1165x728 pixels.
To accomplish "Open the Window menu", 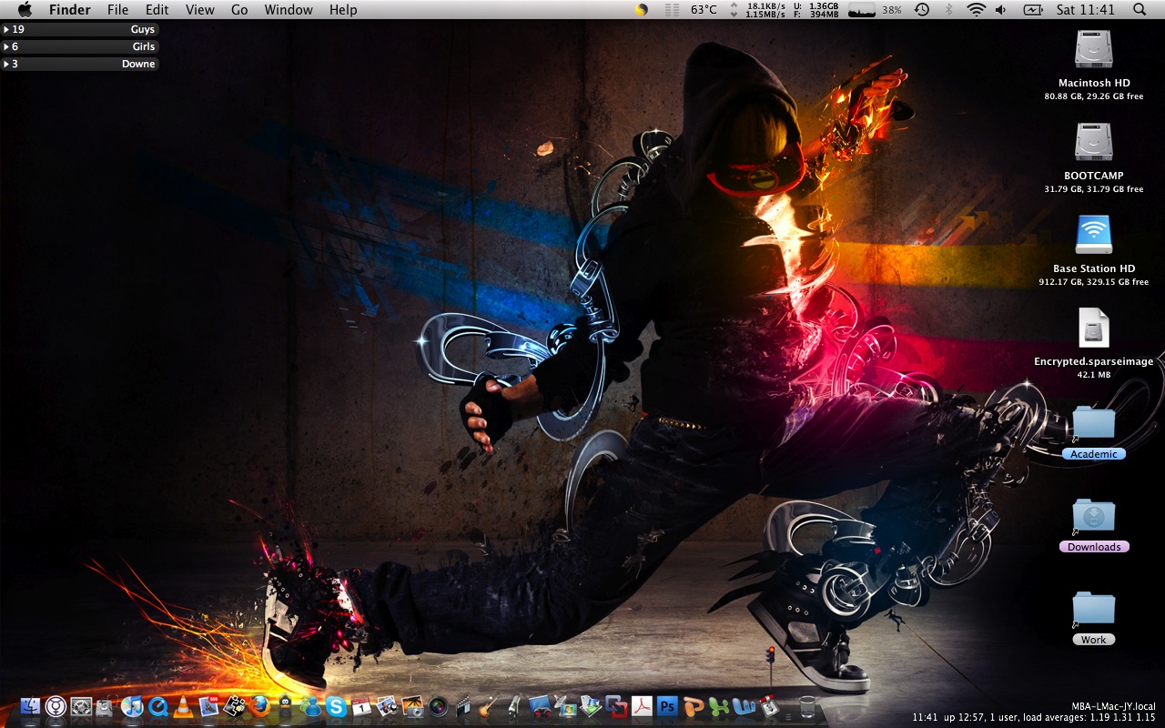I will coord(289,9).
